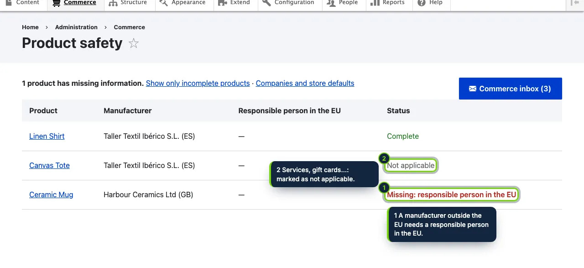Image resolution: width=584 pixels, height=268 pixels.
Task: Open the Commerce toolbar menu
Action: tap(75, 3)
